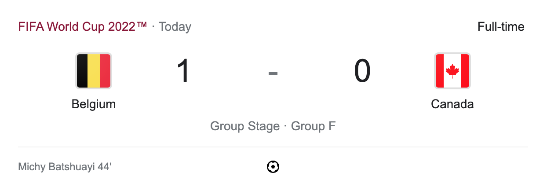The image size is (547, 187).
Task: Click the maple leaf on Canada's flag
Action: (x=452, y=71)
